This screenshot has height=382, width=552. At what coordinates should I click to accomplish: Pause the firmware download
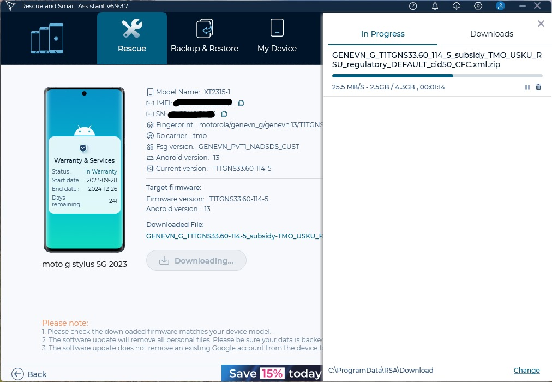[527, 87]
